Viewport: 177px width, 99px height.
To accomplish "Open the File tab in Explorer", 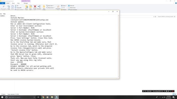I will pos(2,3).
